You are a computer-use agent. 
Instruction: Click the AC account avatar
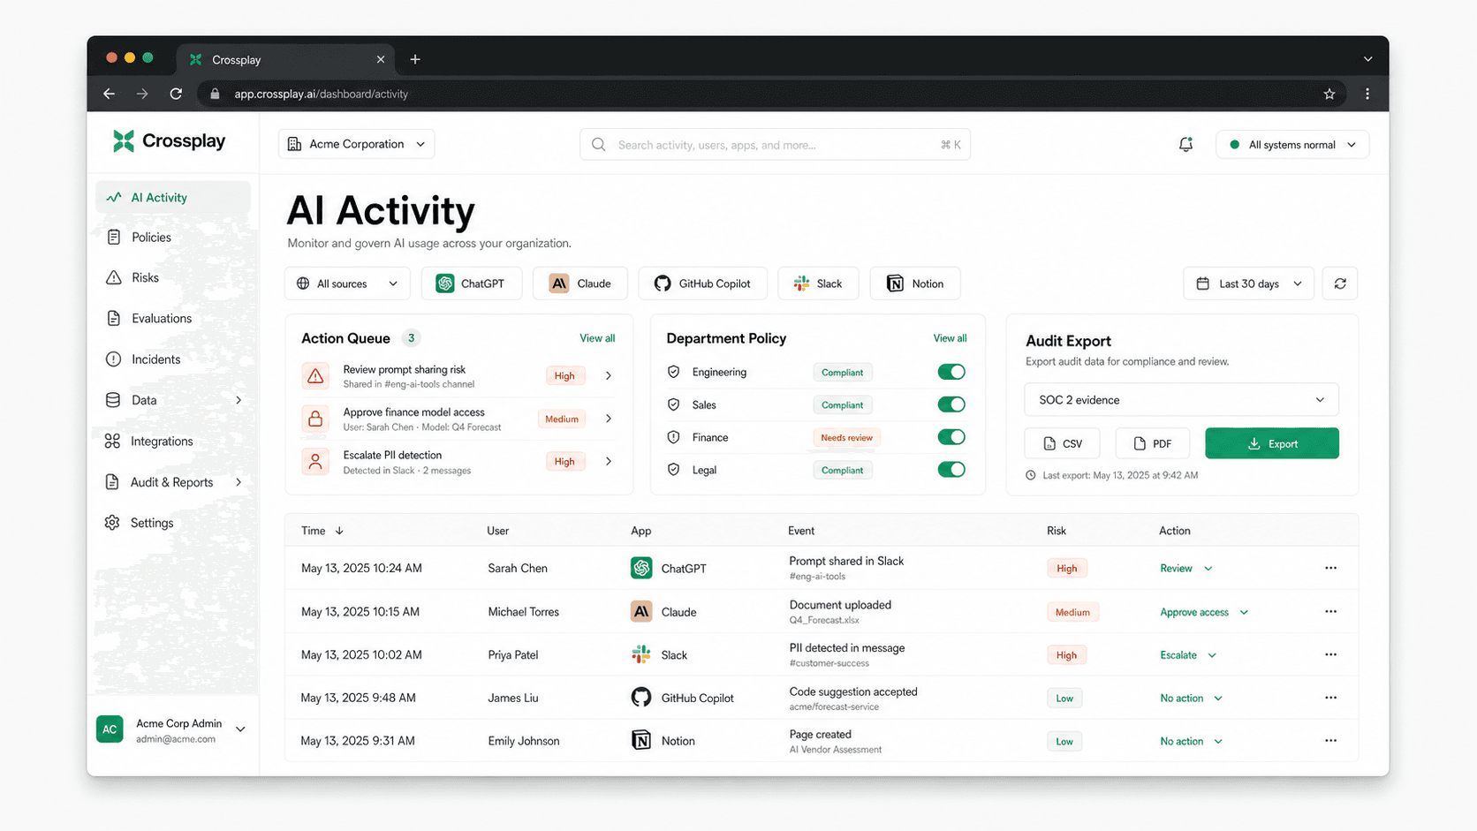tap(110, 729)
